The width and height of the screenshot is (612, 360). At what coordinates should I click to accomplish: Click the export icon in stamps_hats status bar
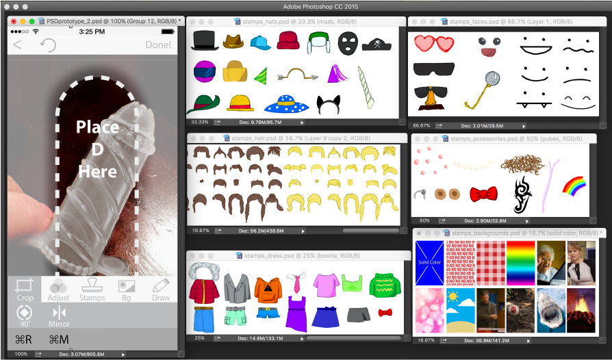pyautogui.click(x=218, y=122)
